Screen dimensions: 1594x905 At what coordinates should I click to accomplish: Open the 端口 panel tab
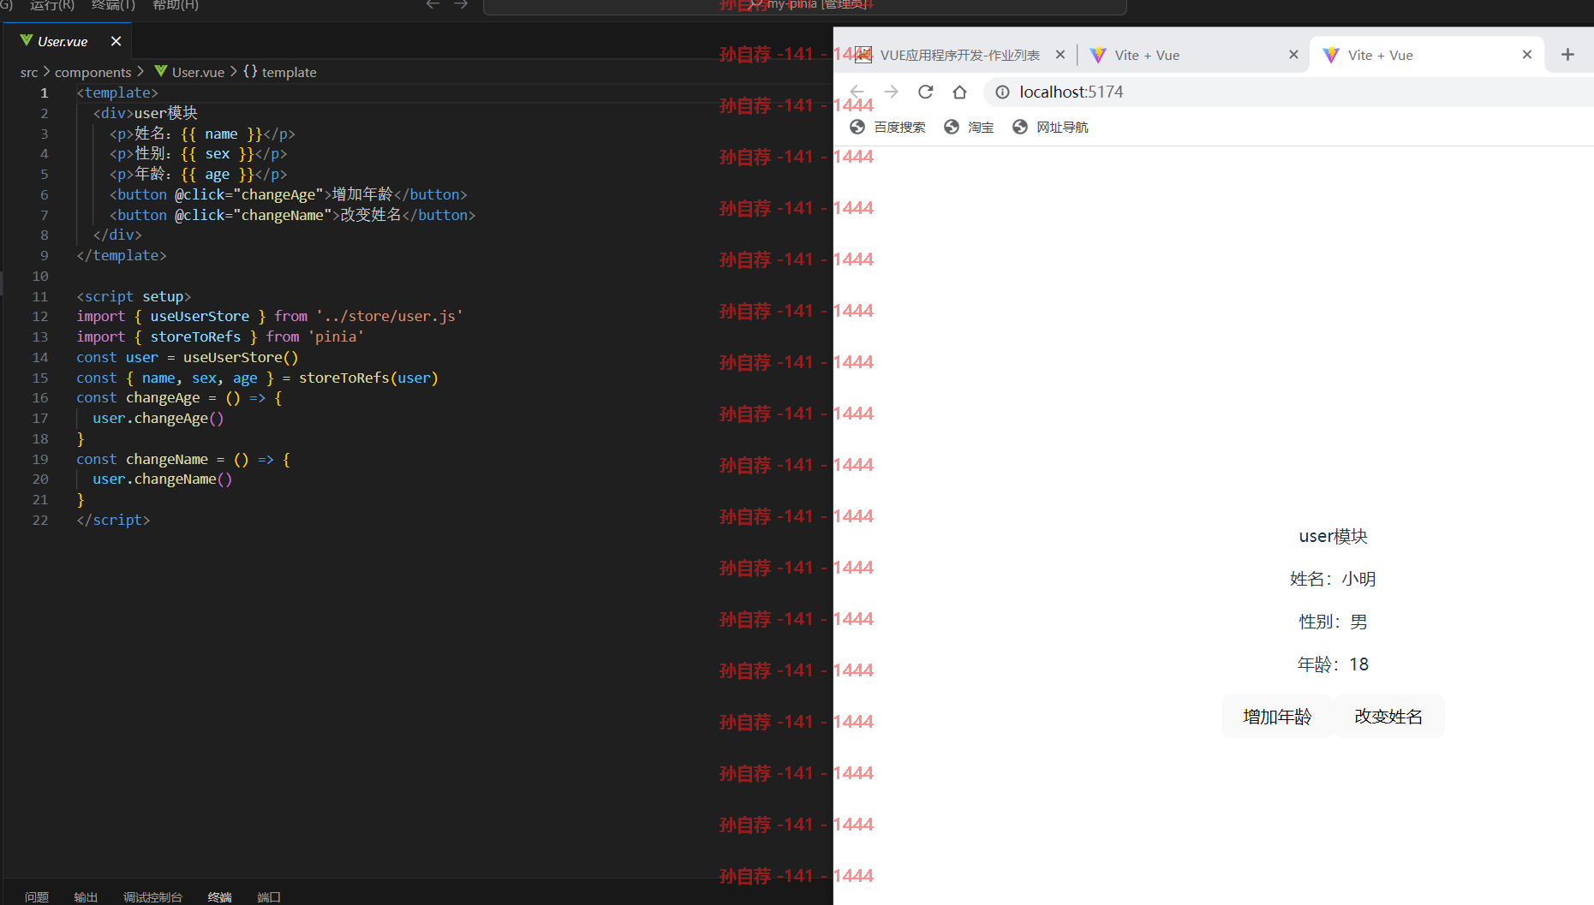click(269, 896)
